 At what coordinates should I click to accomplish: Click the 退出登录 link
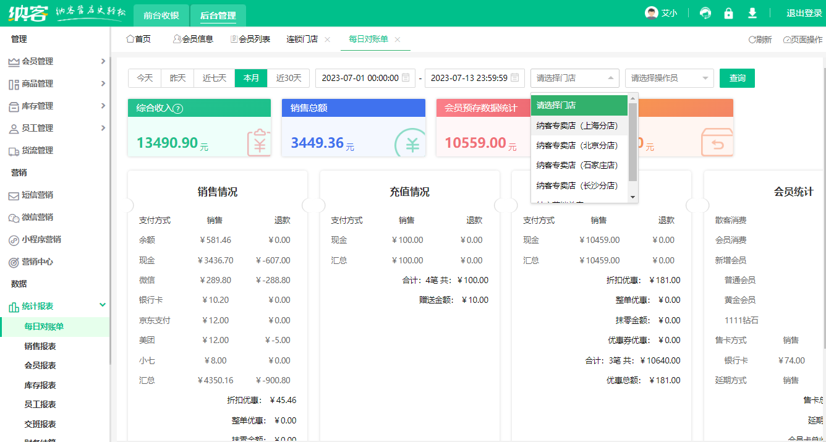[804, 13]
